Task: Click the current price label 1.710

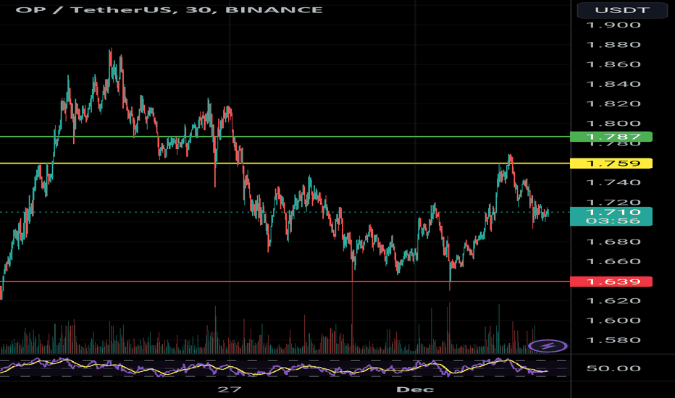Action: [x=613, y=212]
